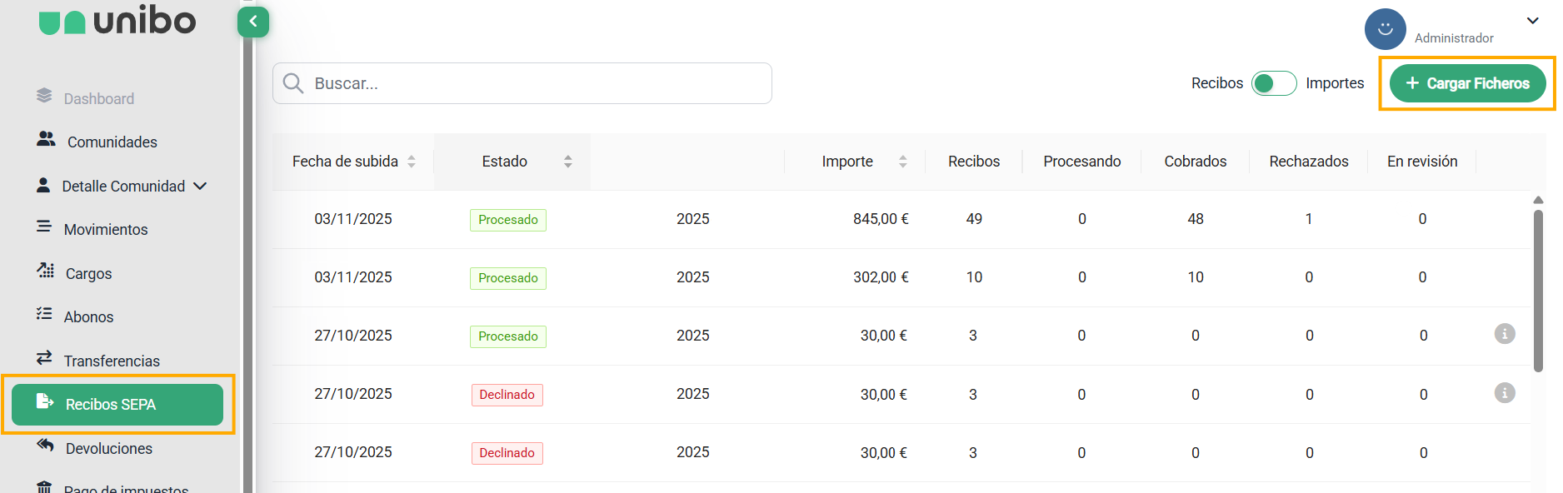Image resolution: width=1563 pixels, height=493 pixels.
Task: Click the Devoluciones reply icon
Action: 45,446
